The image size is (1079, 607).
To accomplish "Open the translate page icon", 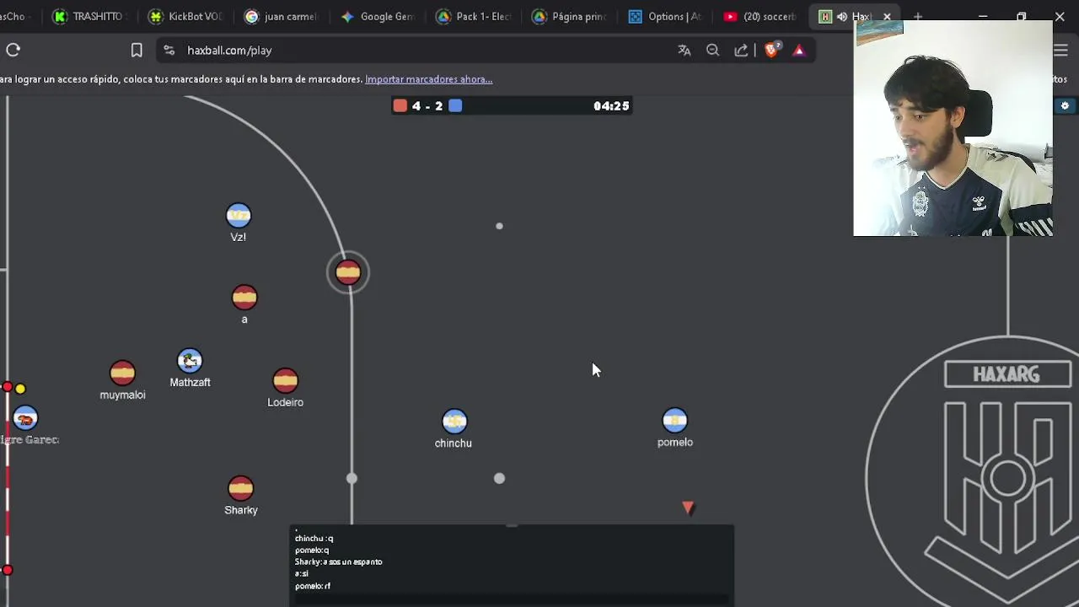I will (x=684, y=51).
